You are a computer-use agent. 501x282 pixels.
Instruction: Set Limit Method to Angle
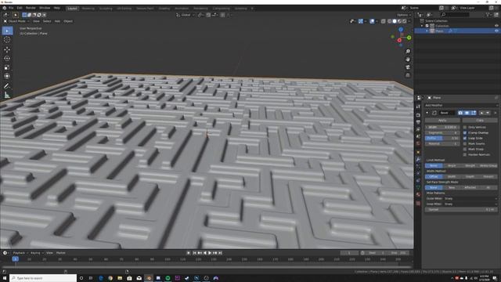(452, 165)
